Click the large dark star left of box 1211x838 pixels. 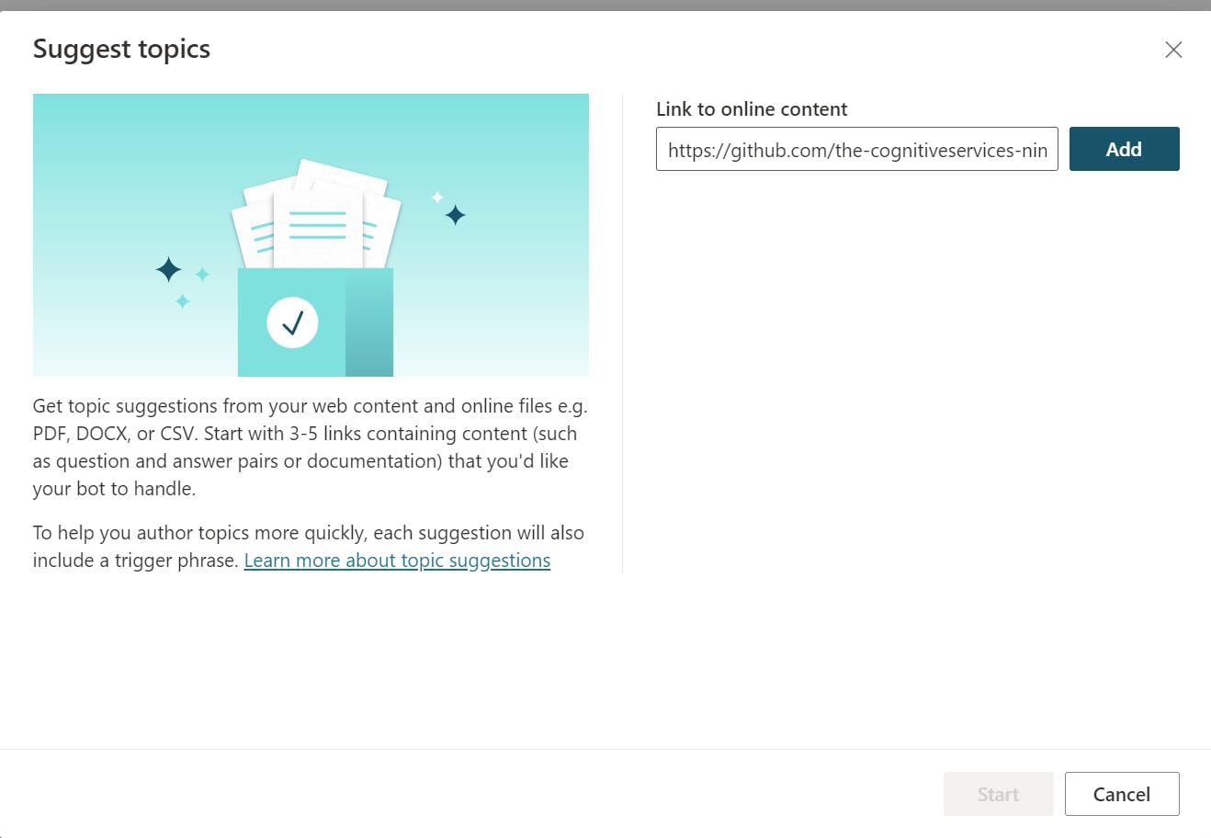(168, 269)
